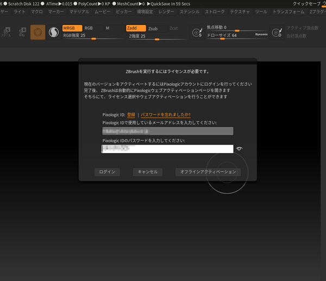Viewport: 326px width, 281px height.
Task: Open the ステンシル menu
Action: tap(190, 12)
